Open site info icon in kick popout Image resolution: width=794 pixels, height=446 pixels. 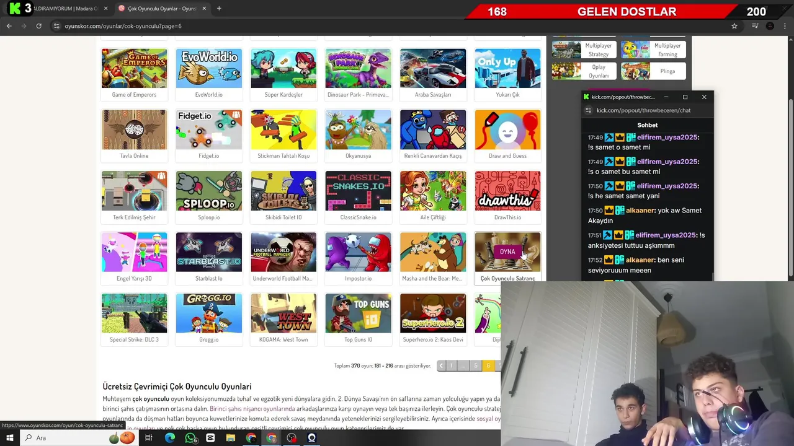[x=589, y=110]
